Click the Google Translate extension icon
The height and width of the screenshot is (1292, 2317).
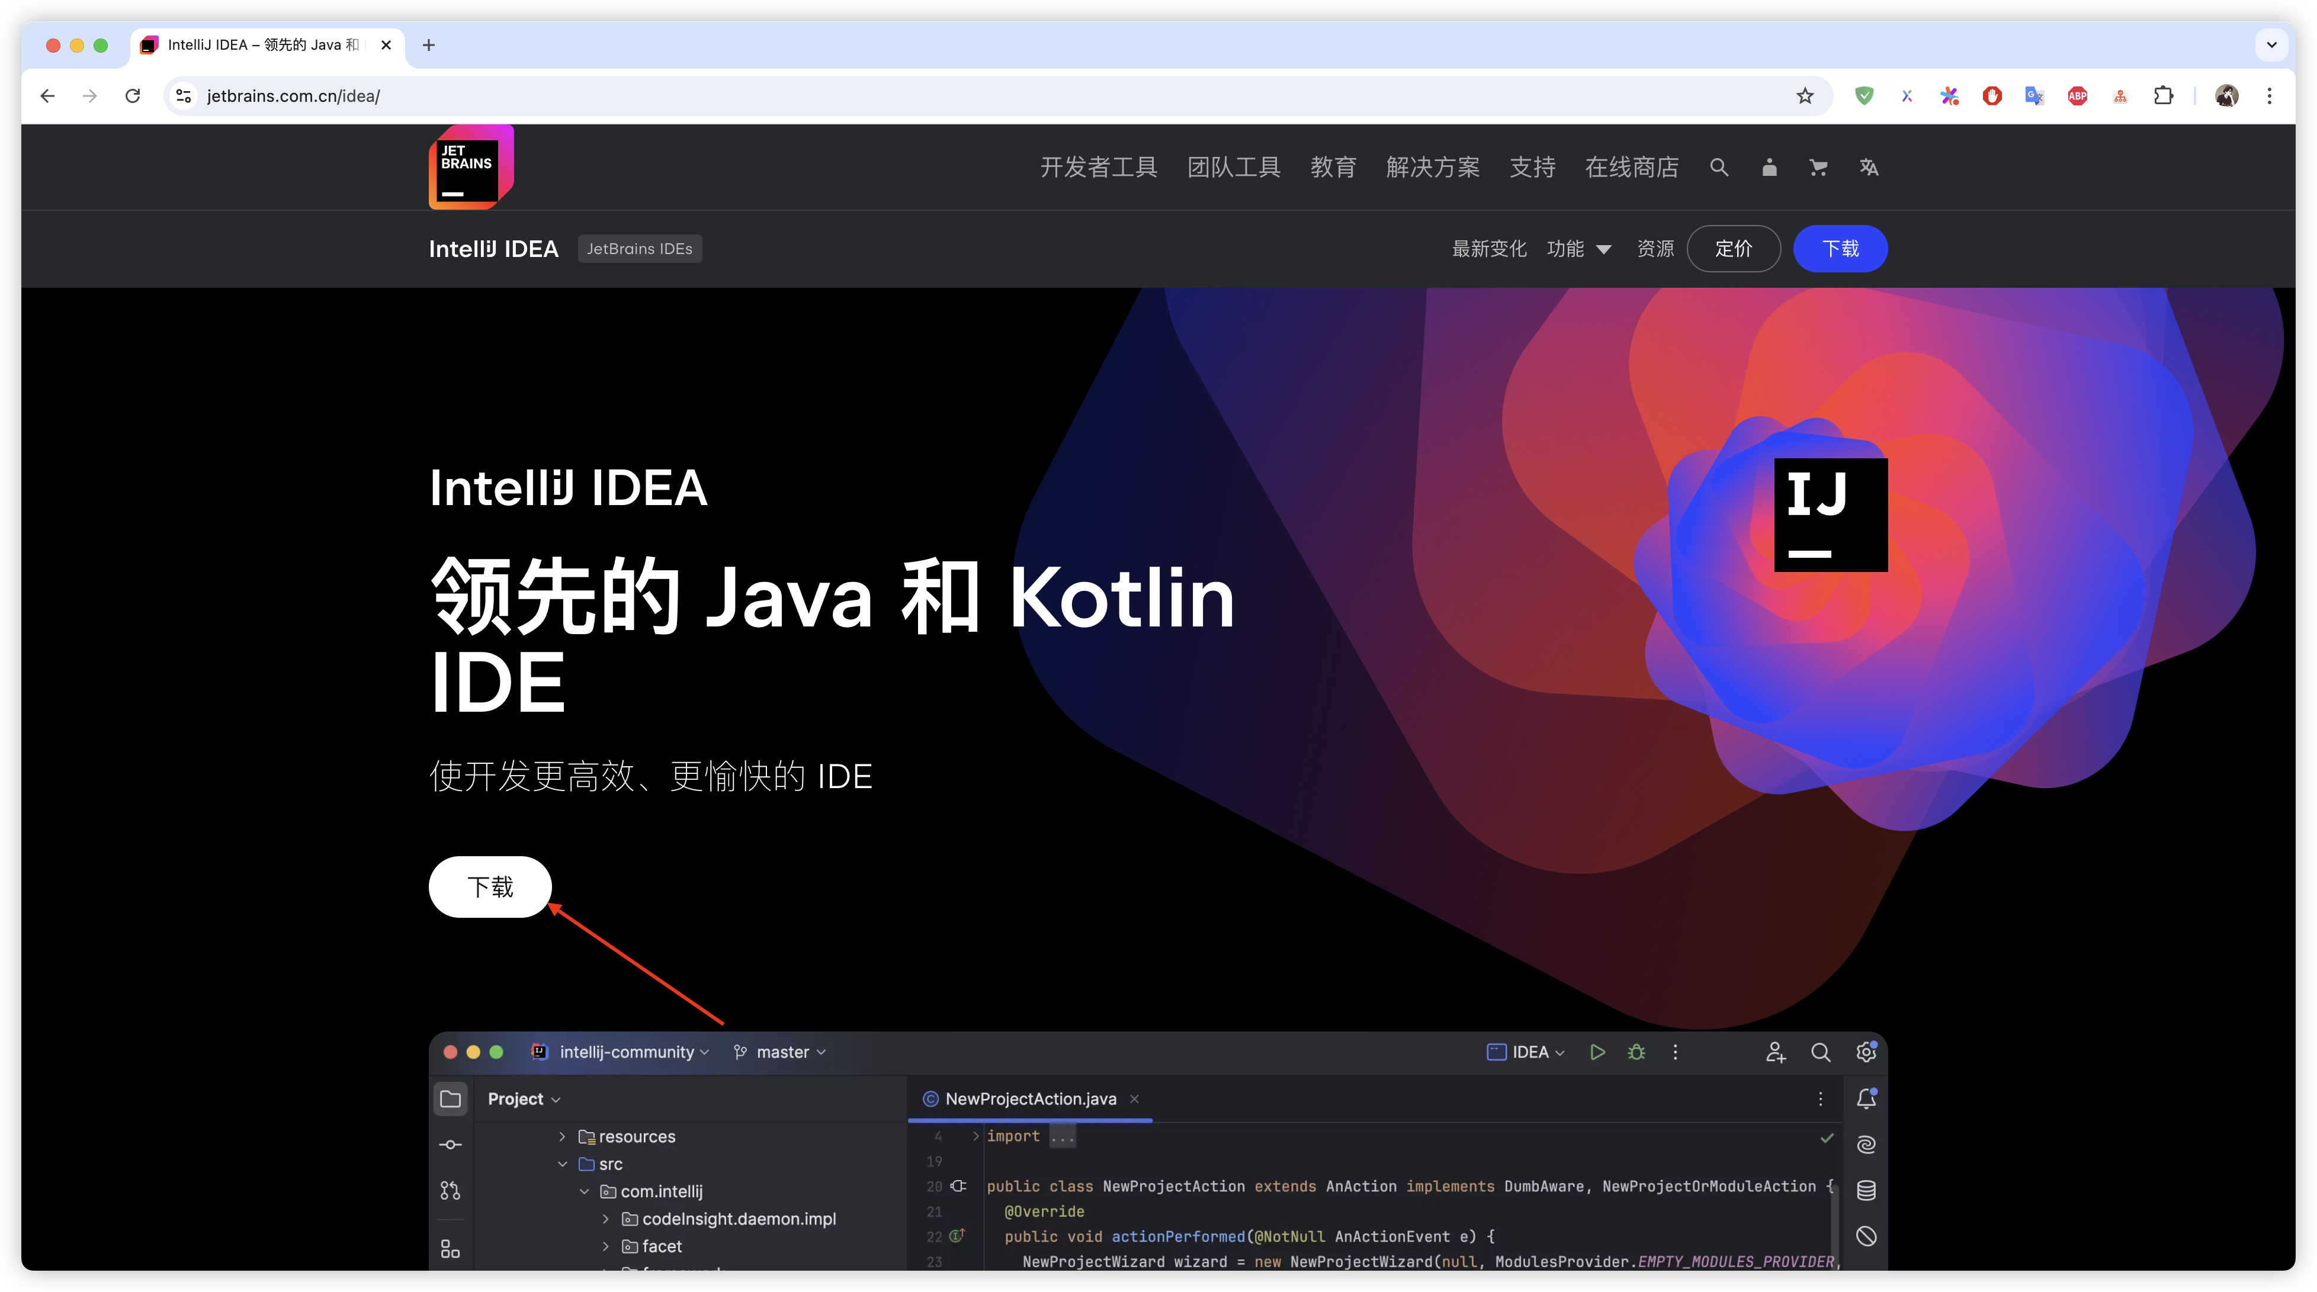[2034, 96]
